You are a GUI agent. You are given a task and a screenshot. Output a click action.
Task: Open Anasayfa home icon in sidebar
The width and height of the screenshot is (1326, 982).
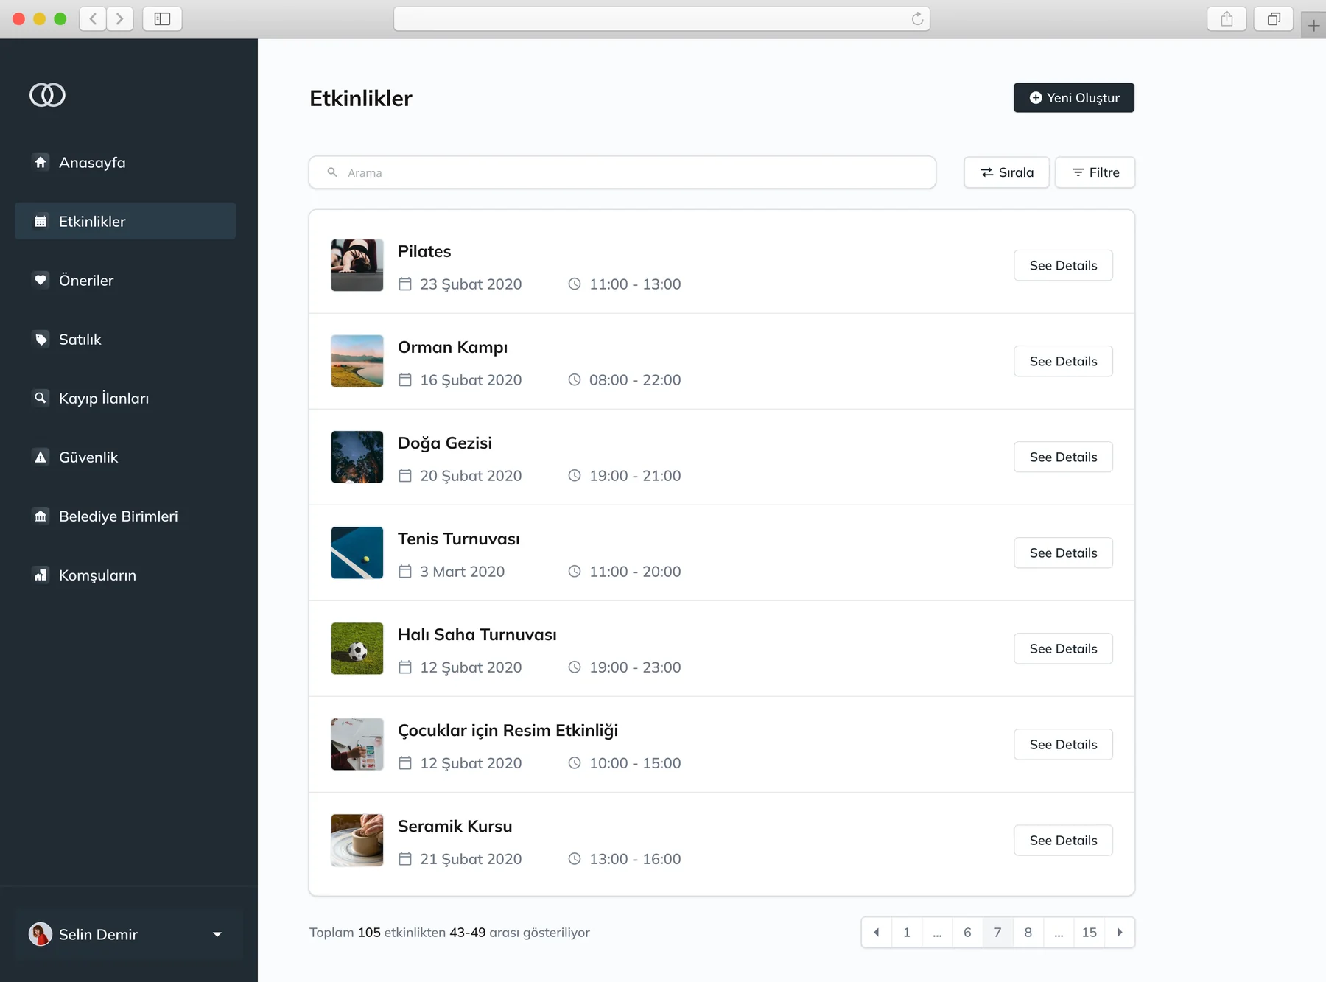41,162
